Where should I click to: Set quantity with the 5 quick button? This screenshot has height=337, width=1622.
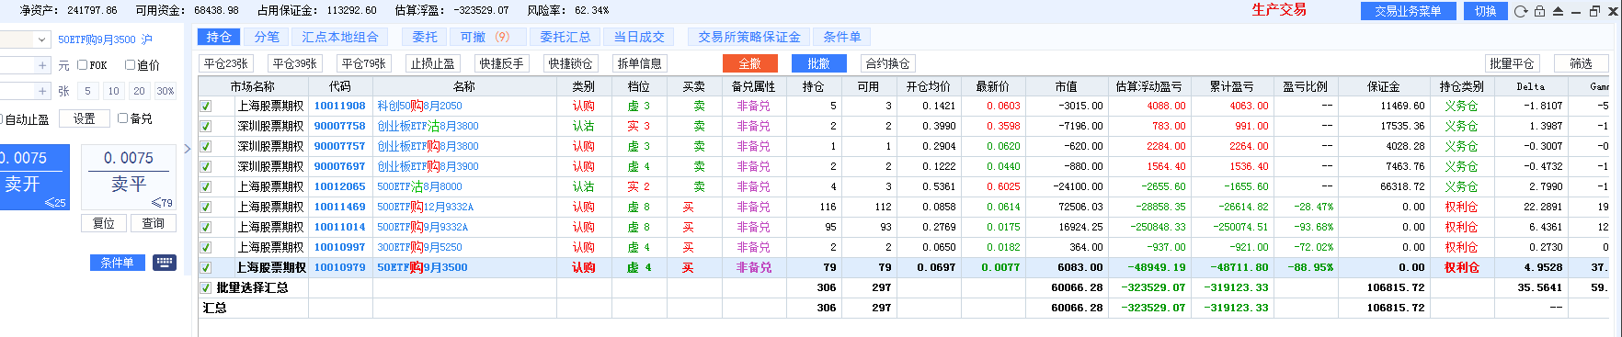pos(87,91)
